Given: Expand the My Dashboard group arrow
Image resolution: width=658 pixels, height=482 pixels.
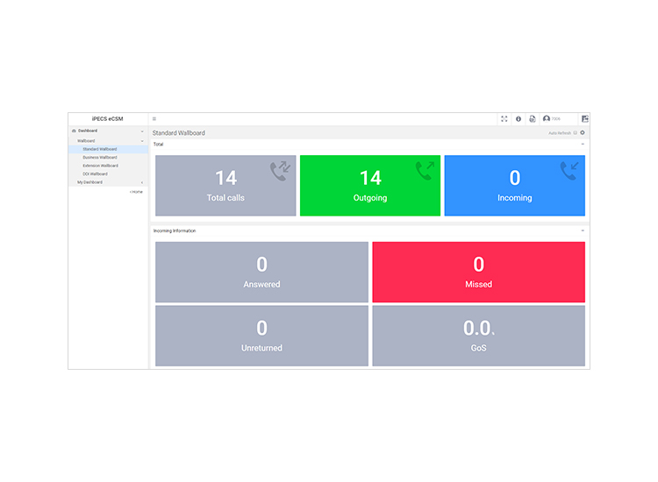Looking at the screenshot, I should point(142,183).
